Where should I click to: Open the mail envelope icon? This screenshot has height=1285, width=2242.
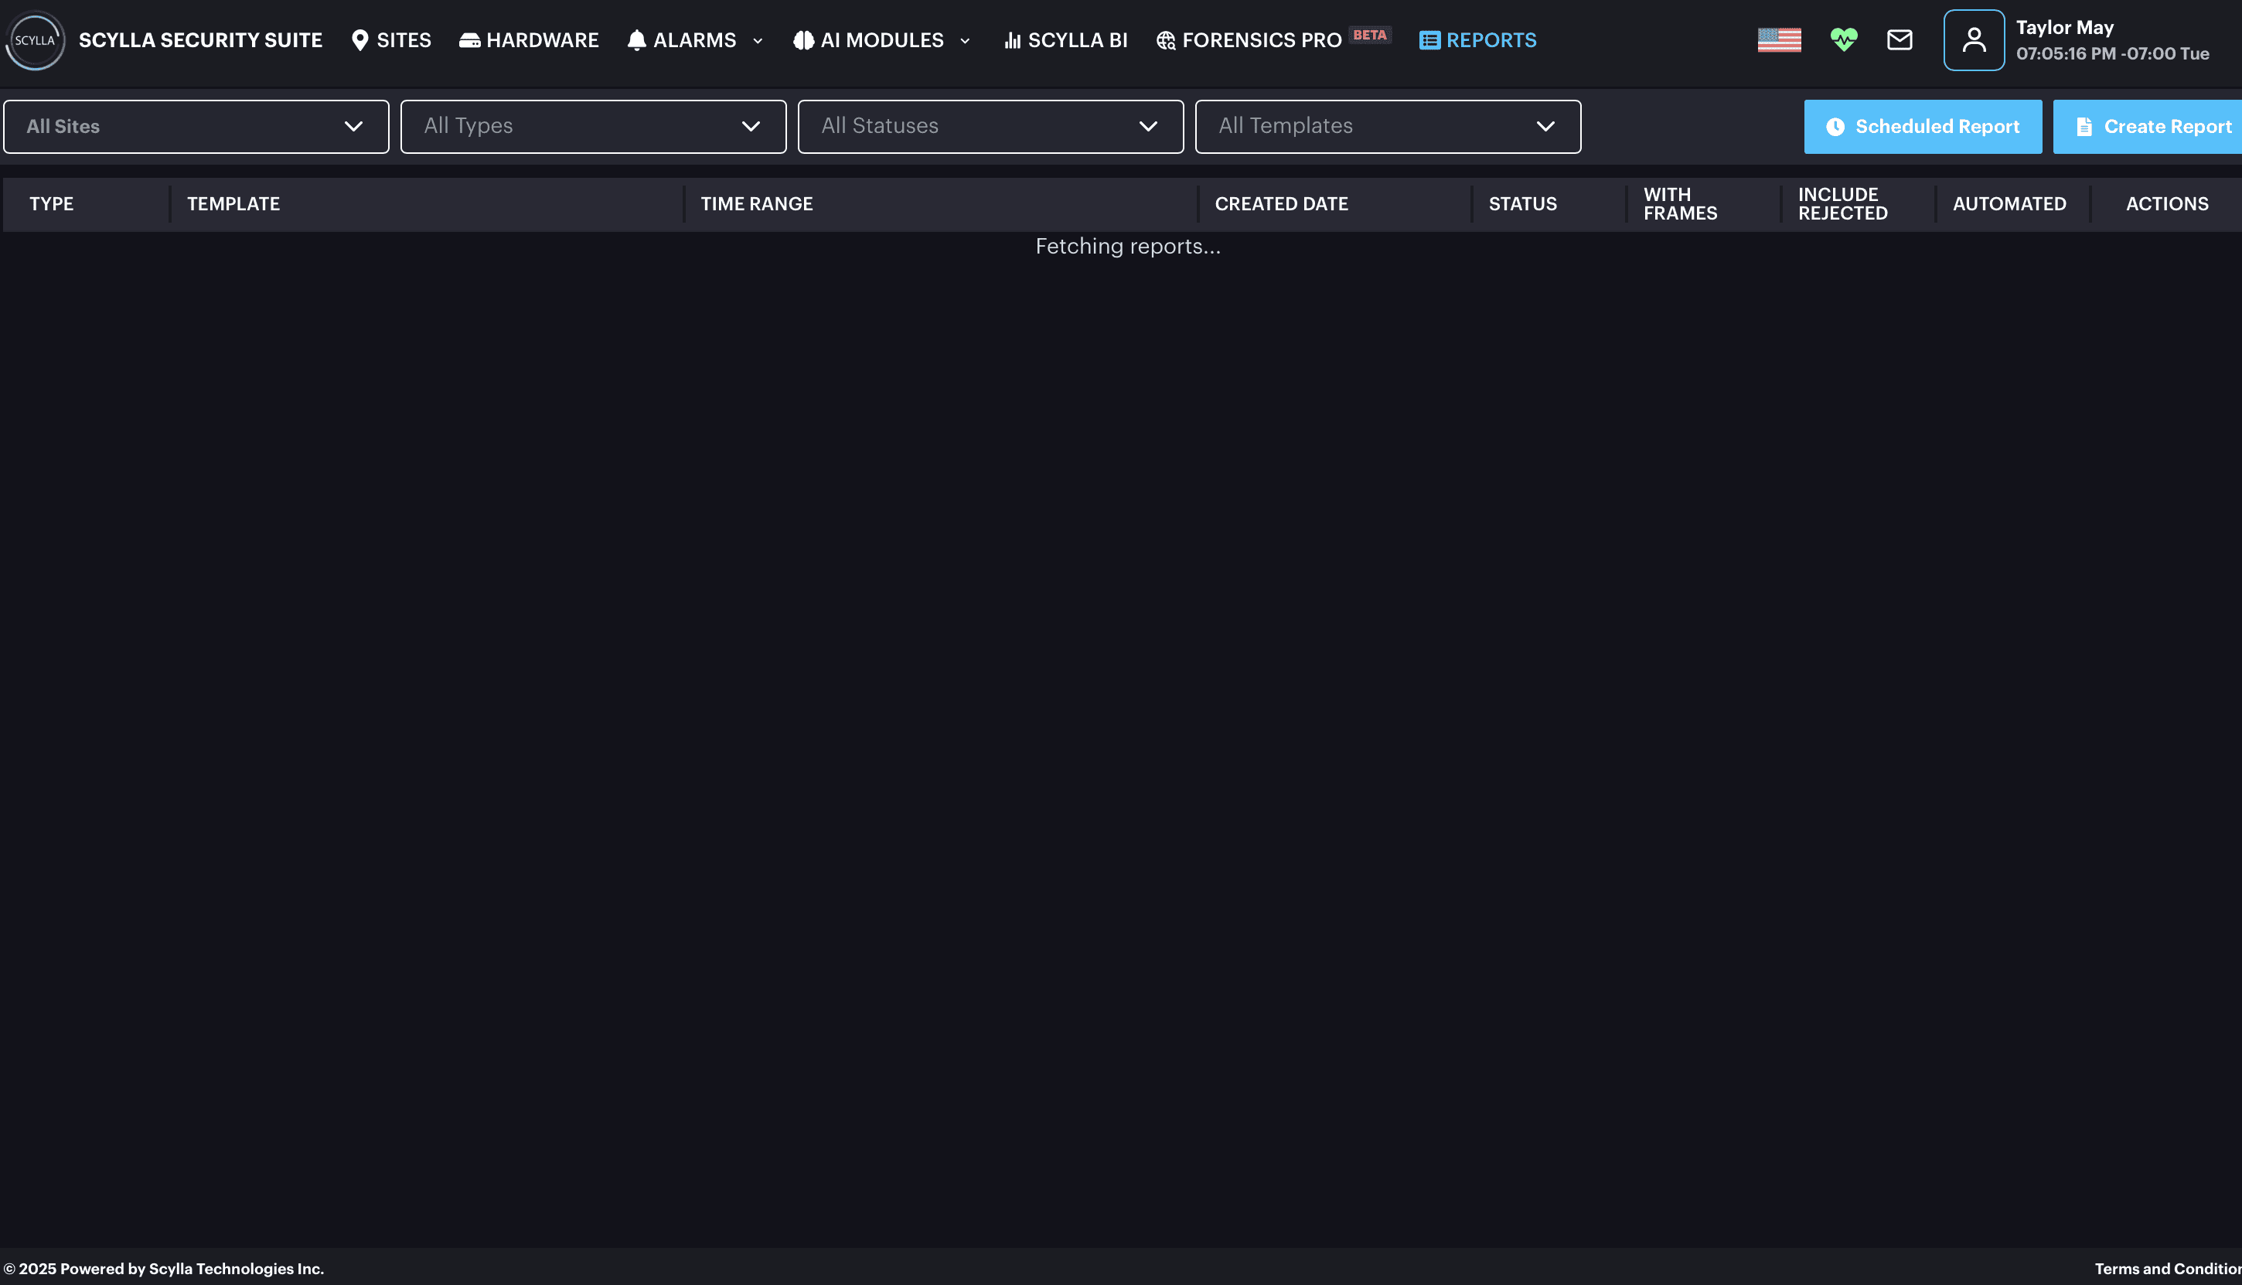pos(1899,39)
